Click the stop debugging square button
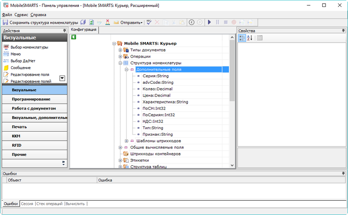The height and width of the screenshot is (215, 348). point(226,22)
